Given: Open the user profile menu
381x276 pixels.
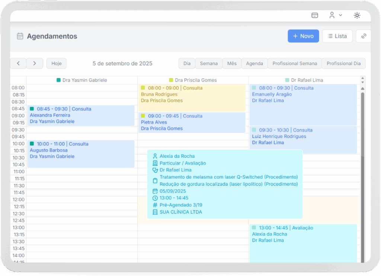Looking at the screenshot, I should coord(335,15).
